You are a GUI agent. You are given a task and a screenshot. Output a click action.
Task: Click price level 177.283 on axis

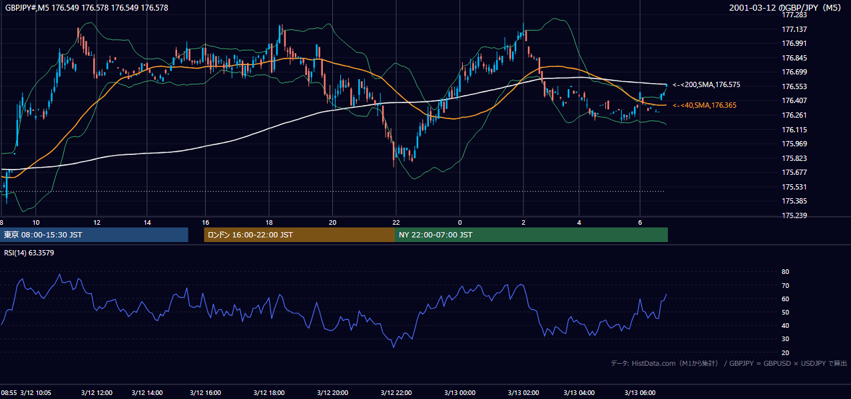[x=794, y=15]
